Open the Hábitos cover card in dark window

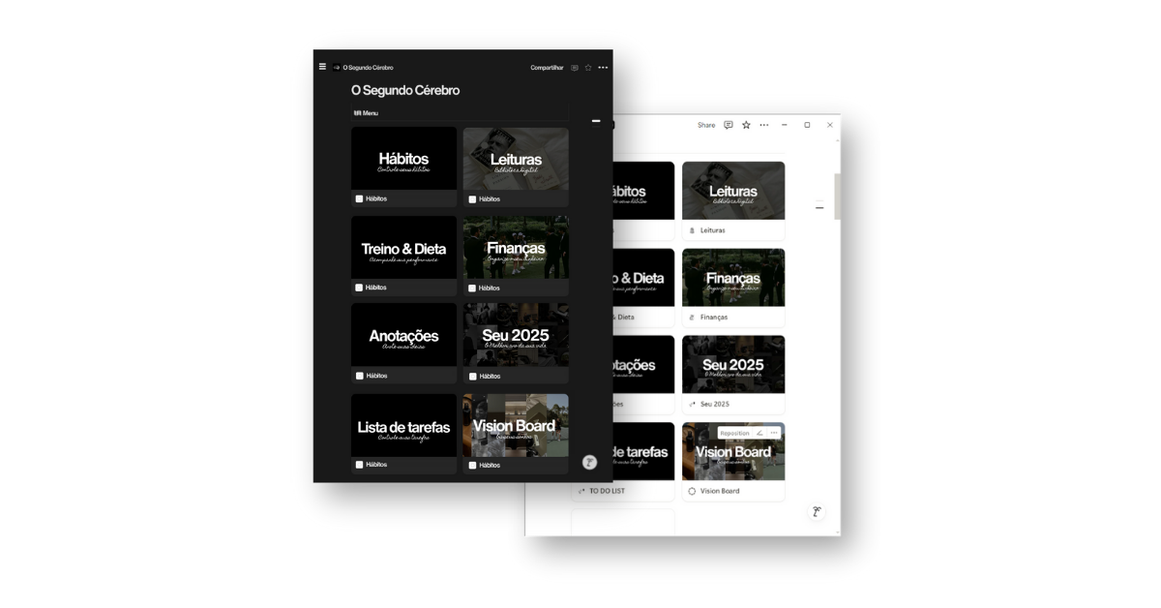[x=403, y=159]
